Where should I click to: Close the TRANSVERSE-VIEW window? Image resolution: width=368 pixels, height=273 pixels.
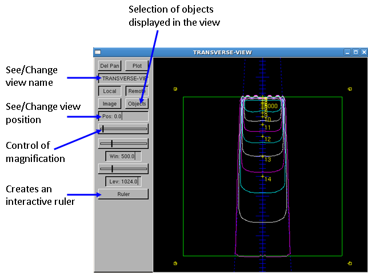coord(363,52)
